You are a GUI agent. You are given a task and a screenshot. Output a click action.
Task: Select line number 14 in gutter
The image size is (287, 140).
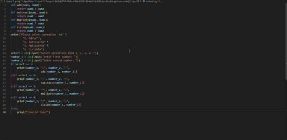click(x=4, y=53)
